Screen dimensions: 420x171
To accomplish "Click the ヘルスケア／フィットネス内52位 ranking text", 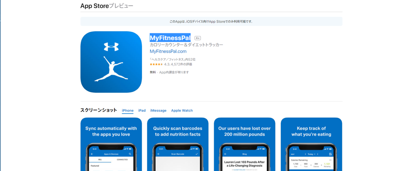I will [173, 59].
